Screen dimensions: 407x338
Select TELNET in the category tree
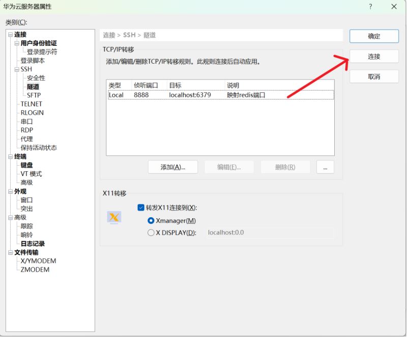click(x=31, y=104)
